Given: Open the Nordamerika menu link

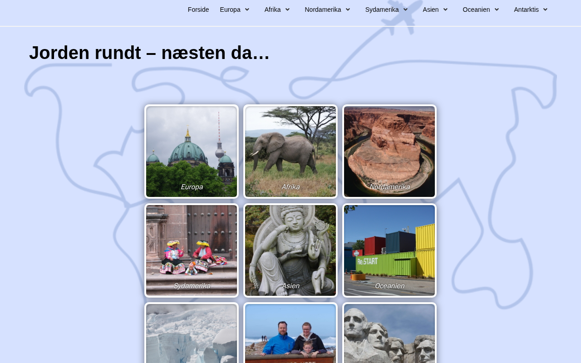Looking at the screenshot, I should (x=323, y=10).
